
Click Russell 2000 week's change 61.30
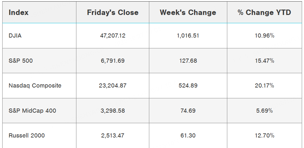(188, 136)
